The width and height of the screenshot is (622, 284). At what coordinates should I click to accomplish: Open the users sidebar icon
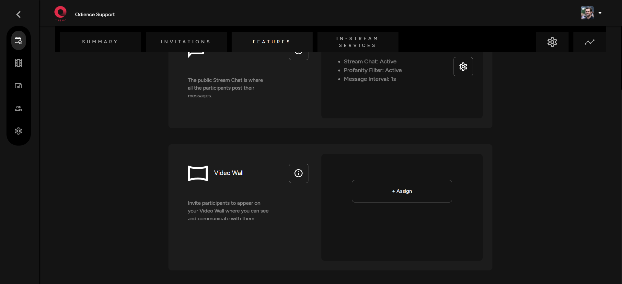18,108
